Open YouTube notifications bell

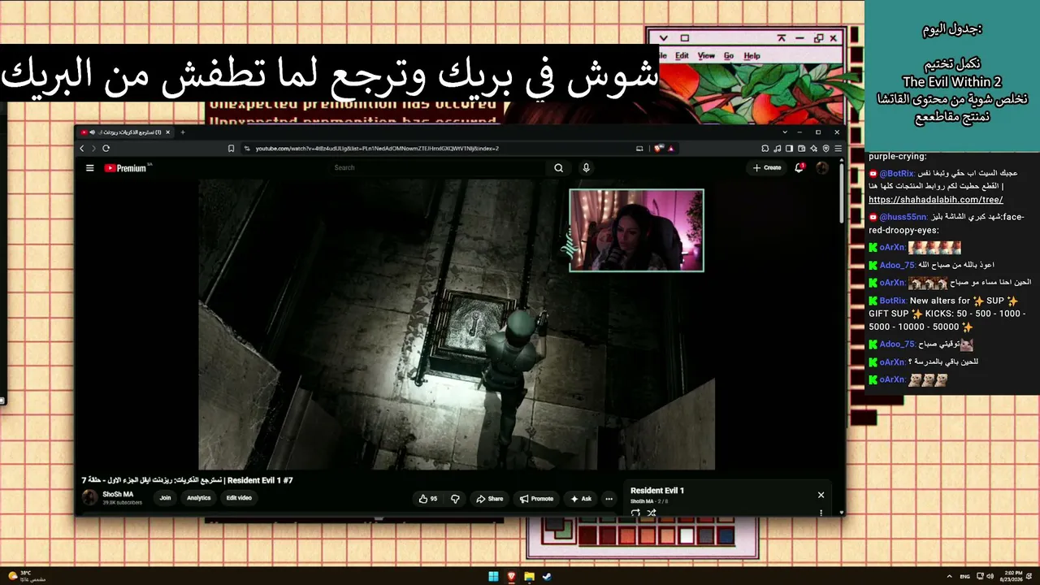[799, 168]
